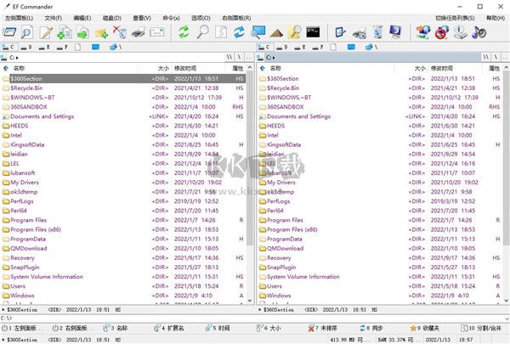
Task: Select PerfLogs folder in right panel
Action: (x=380, y=201)
